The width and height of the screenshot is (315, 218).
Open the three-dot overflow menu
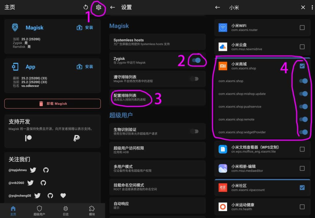click(312, 7)
